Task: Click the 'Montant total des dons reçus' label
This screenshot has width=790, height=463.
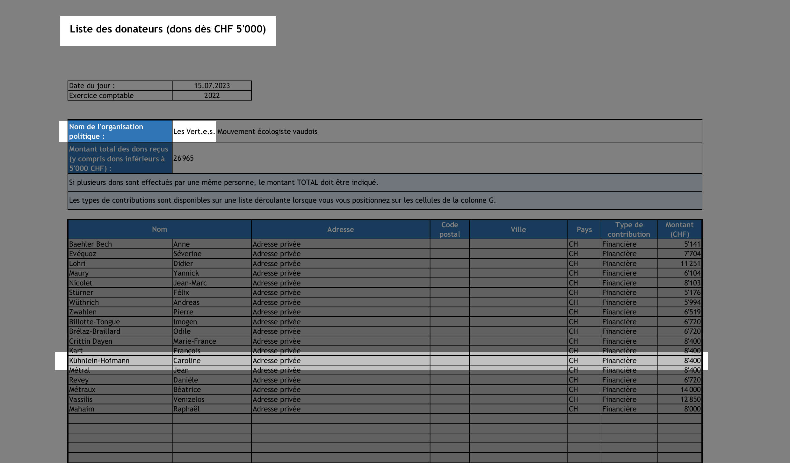Action: point(120,158)
